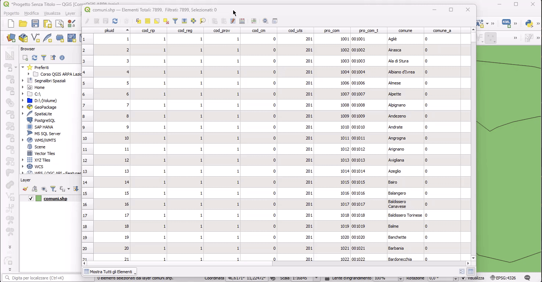Deselect all features in attribute table

click(x=166, y=21)
